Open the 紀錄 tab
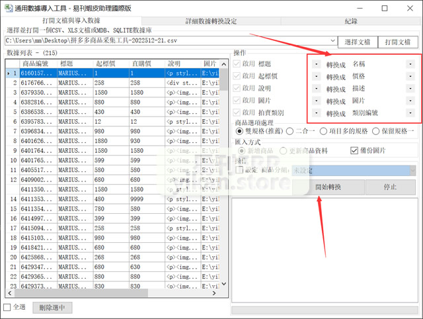This screenshot has height=319, width=423. 351,21
